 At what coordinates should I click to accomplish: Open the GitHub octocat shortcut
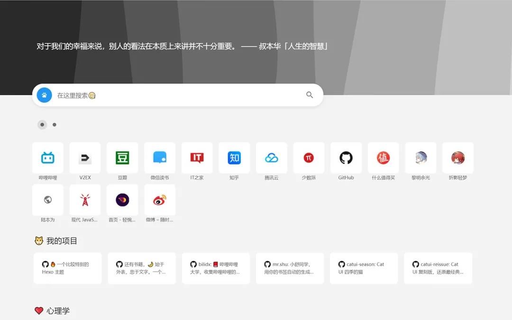(x=346, y=158)
